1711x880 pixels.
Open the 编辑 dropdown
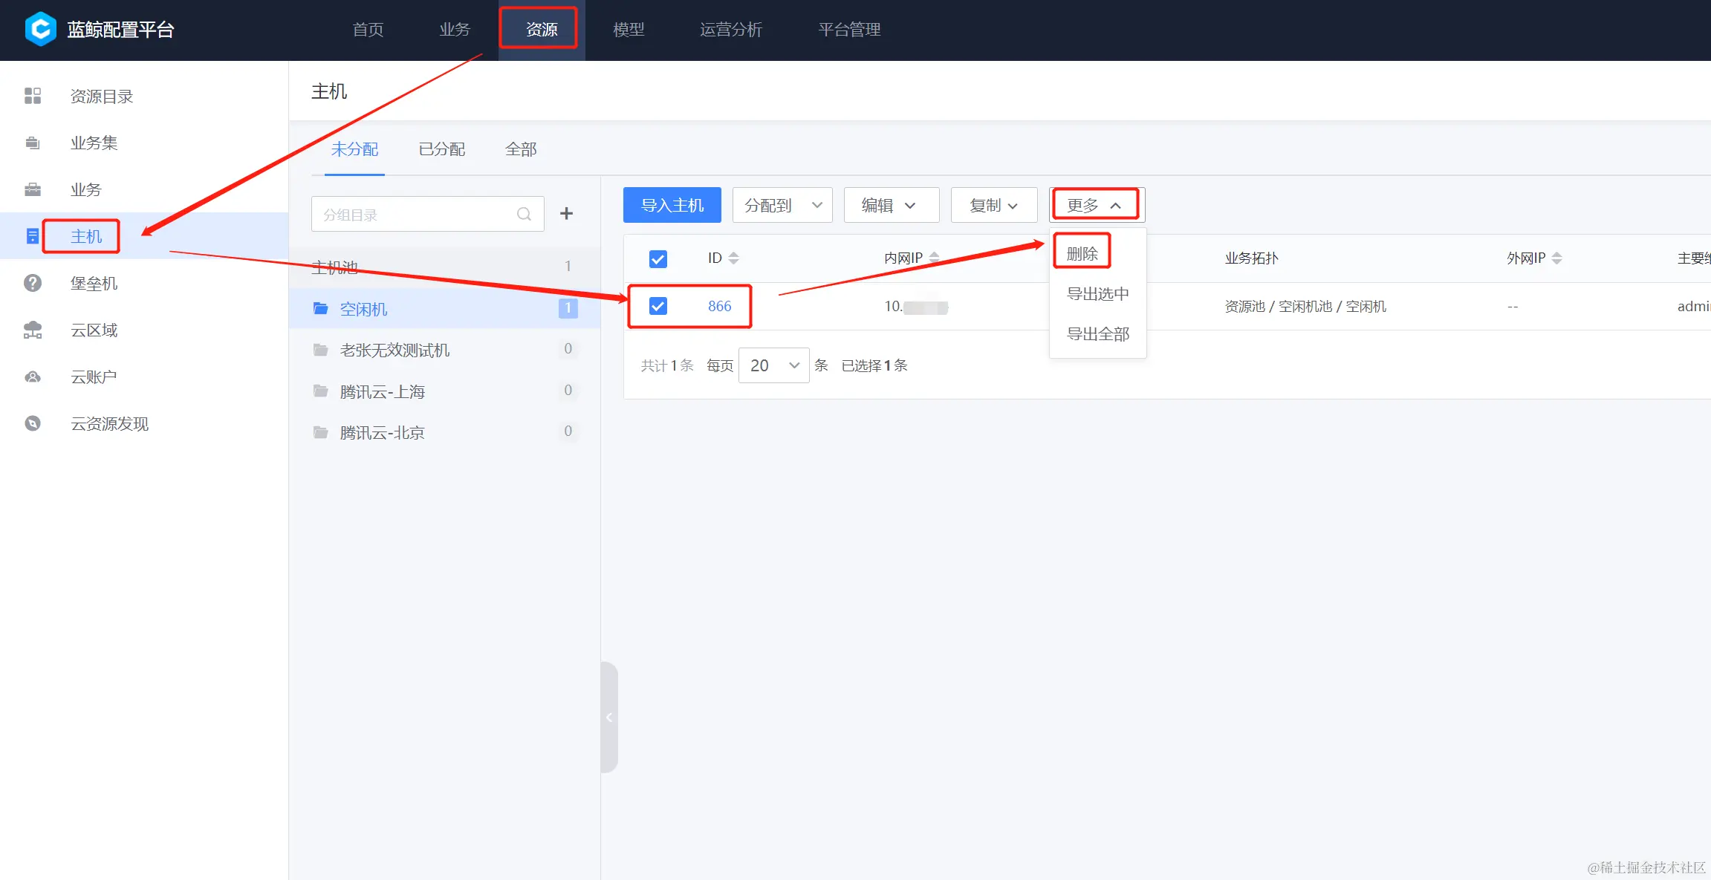click(892, 205)
